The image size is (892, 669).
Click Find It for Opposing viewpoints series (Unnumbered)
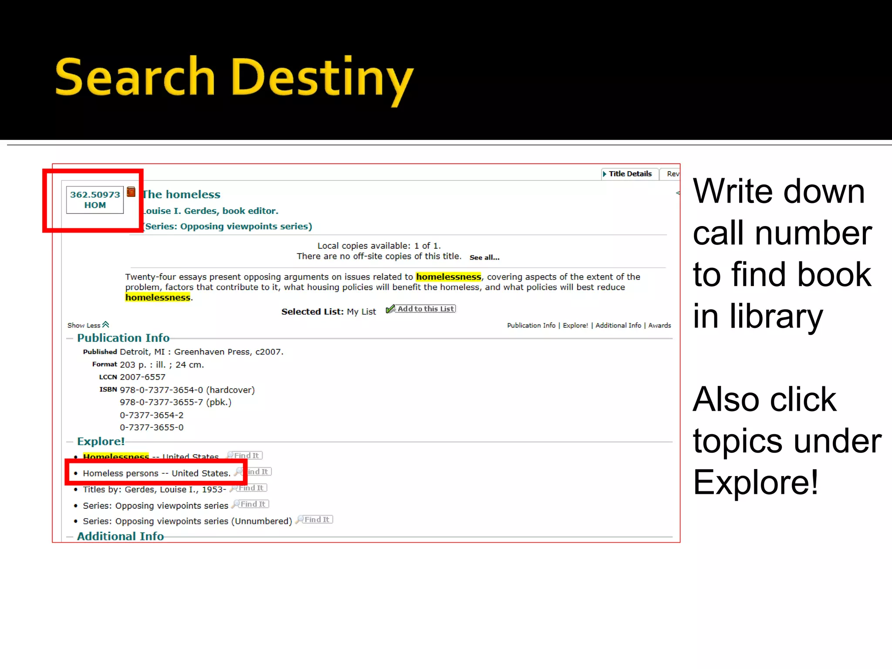click(x=314, y=520)
